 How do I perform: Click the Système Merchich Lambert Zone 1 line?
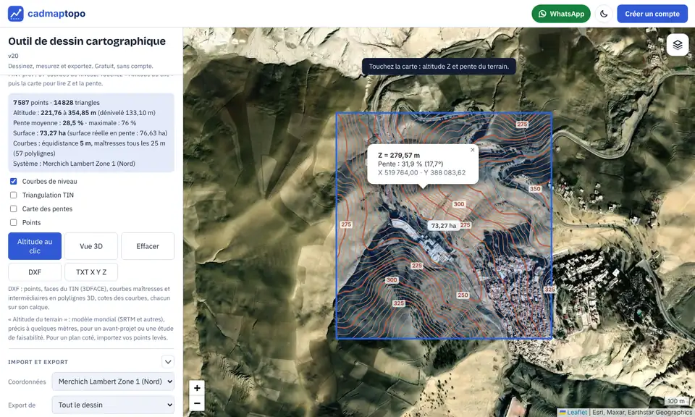[x=74, y=164]
